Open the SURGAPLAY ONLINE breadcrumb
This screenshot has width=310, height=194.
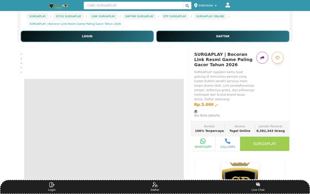[x=210, y=16]
